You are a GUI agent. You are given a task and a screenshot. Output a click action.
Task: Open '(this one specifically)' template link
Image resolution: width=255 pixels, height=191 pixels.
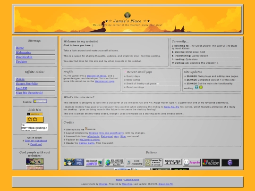(x=111, y=133)
